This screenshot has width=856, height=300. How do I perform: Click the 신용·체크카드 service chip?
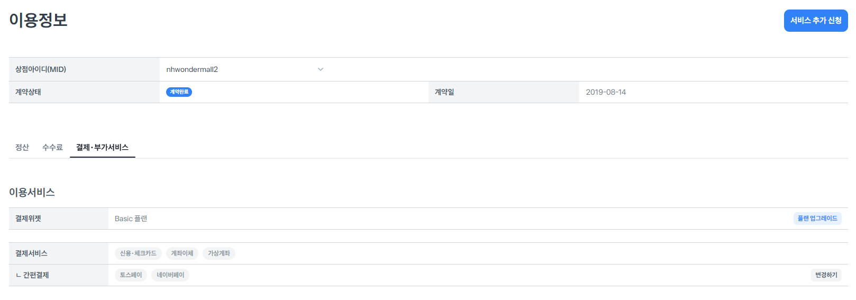tap(138, 253)
